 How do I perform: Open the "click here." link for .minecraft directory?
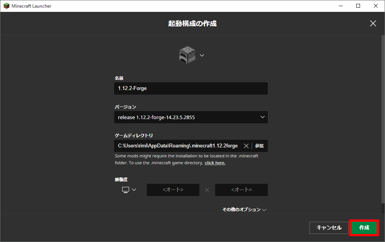pyautogui.click(x=215, y=162)
